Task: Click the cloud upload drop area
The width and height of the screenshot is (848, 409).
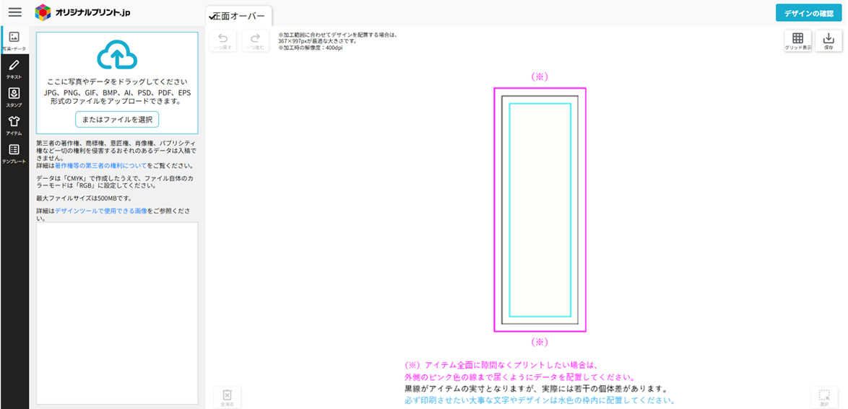Action: click(117, 83)
